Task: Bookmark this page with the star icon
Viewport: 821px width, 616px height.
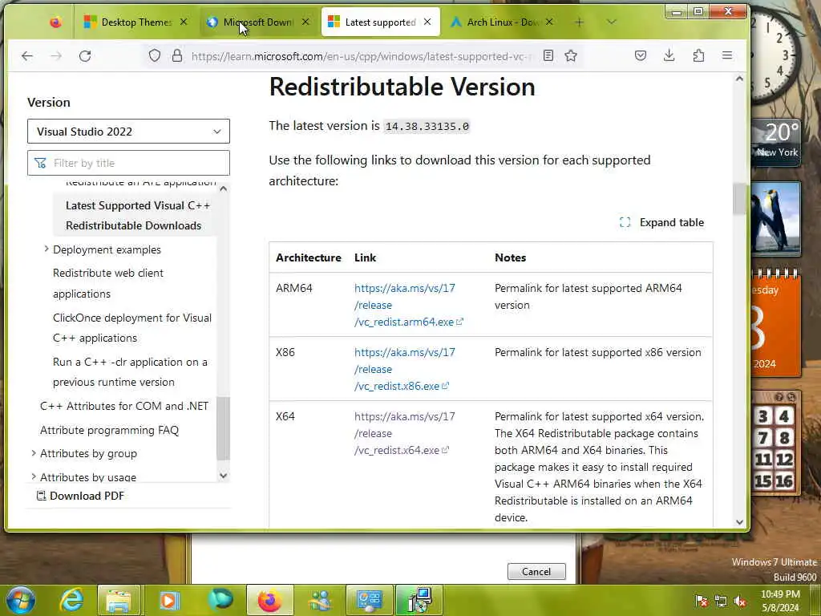Action: click(x=571, y=55)
